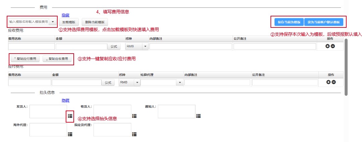Click the 复制应付费用 button

click(x=25, y=59)
